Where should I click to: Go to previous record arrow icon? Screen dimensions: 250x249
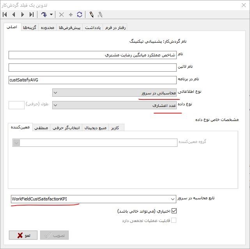tap(14, 15)
